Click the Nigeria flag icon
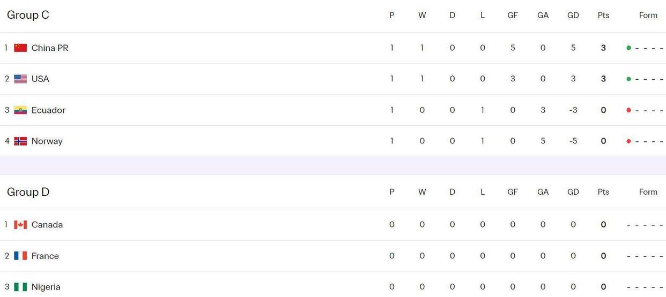The width and height of the screenshot is (666, 297). tap(20, 287)
